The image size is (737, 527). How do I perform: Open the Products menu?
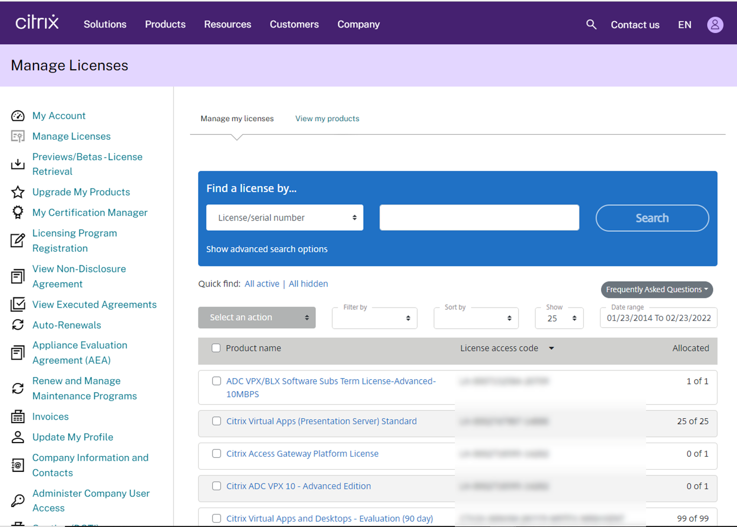tap(165, 24)
